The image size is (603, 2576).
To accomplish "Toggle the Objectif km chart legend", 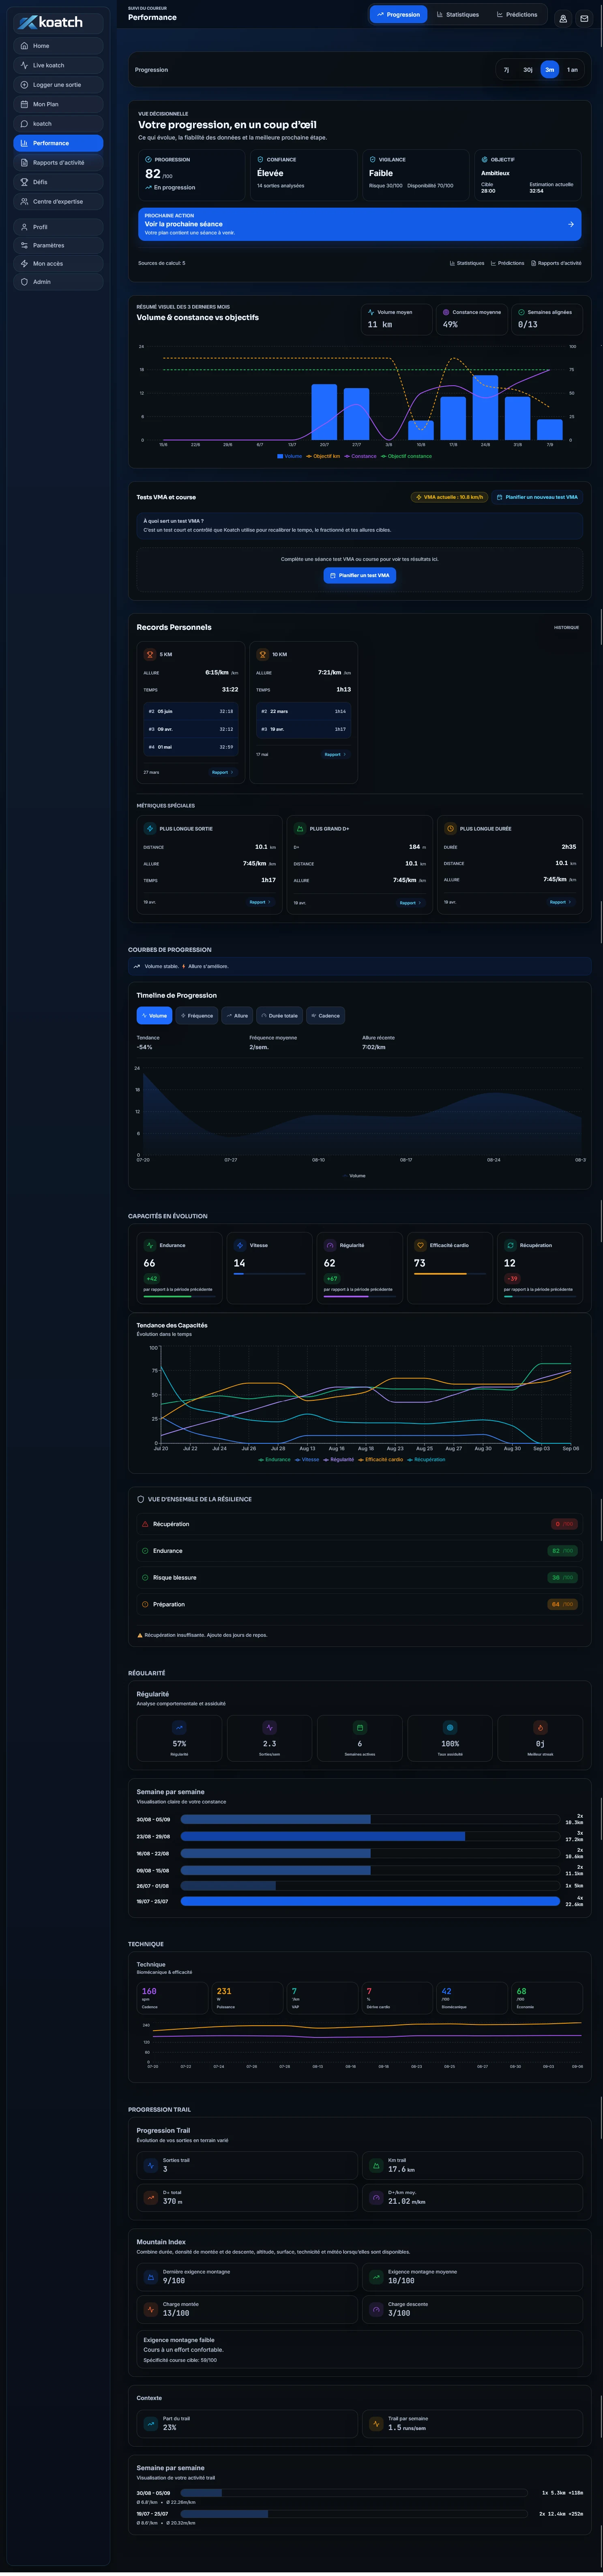I will click(323, 456).
